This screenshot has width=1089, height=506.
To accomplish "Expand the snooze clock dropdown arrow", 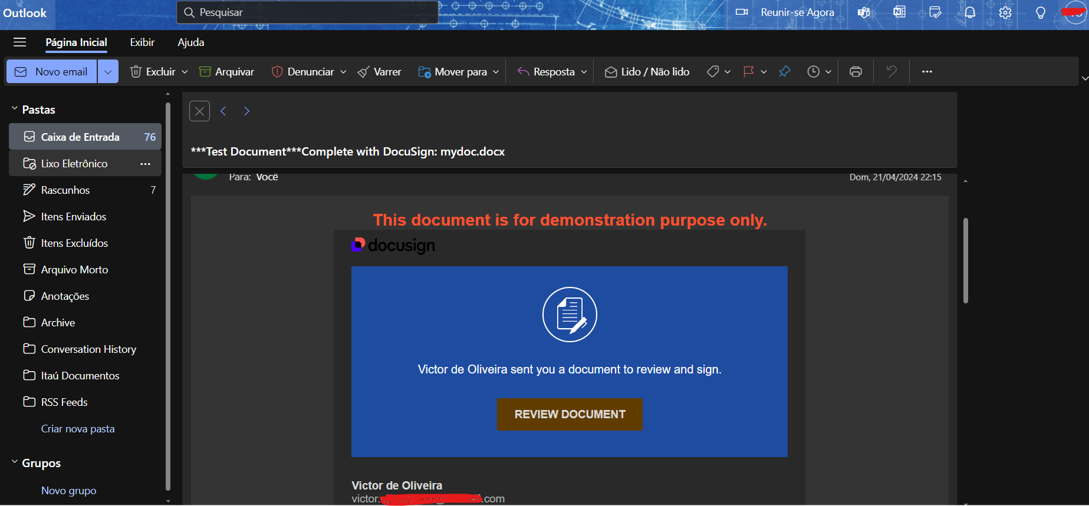I will (x=828, y=72).
